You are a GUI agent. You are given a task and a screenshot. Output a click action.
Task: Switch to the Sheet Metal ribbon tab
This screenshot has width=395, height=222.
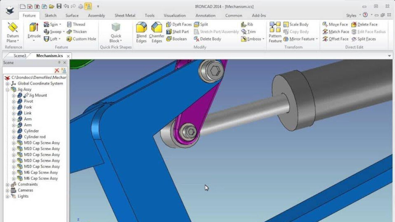125,15
